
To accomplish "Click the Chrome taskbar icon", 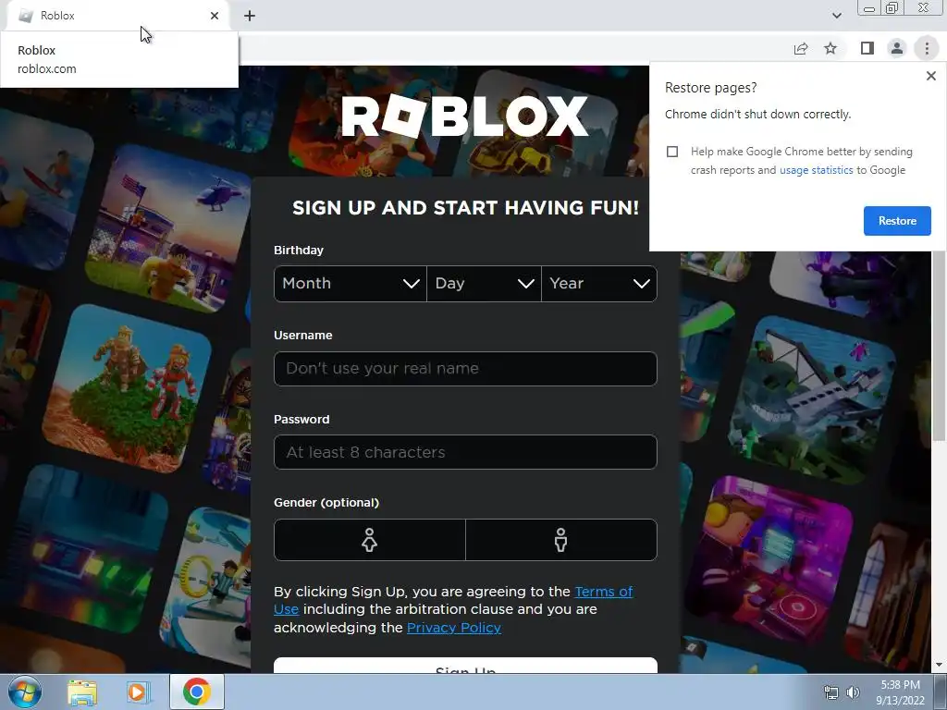I will click(x=197, y=692).
